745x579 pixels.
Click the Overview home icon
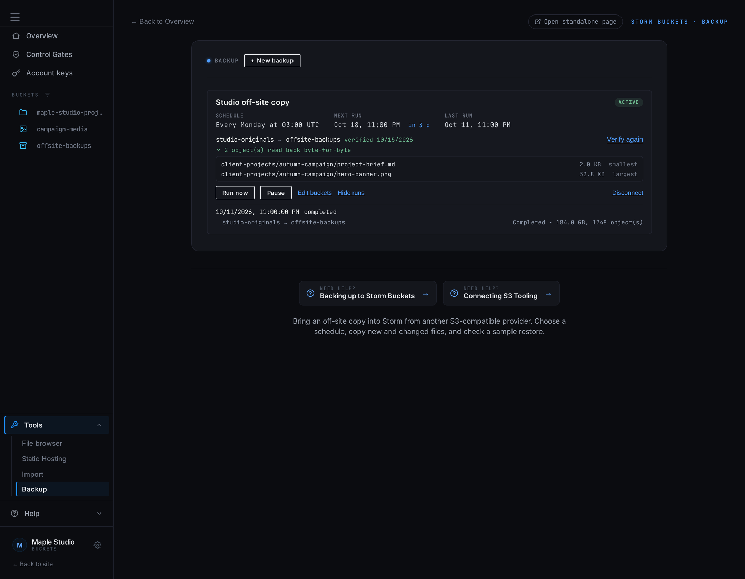tap(16, 36)
